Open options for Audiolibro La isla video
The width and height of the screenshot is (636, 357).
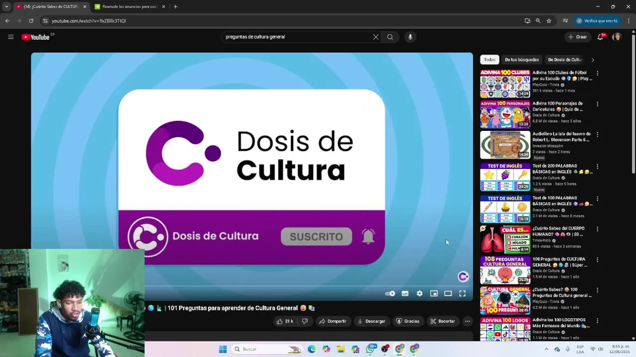click(597, 134)
